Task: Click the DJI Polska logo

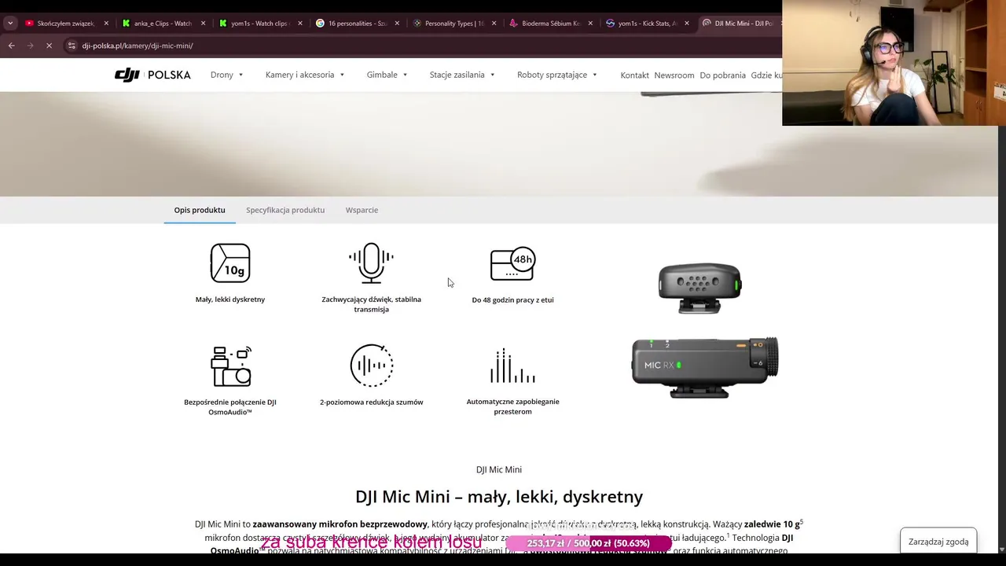Action: pyautogui.click(x=152, y=75)
